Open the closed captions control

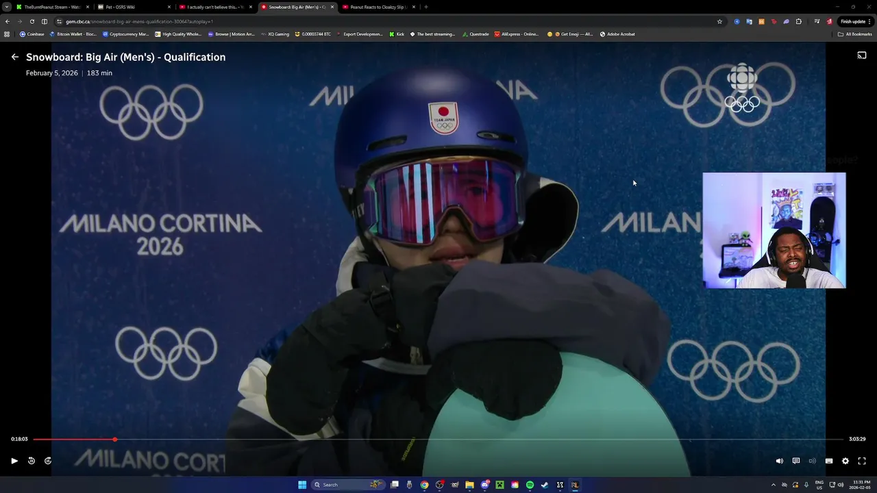coord(796,461)
